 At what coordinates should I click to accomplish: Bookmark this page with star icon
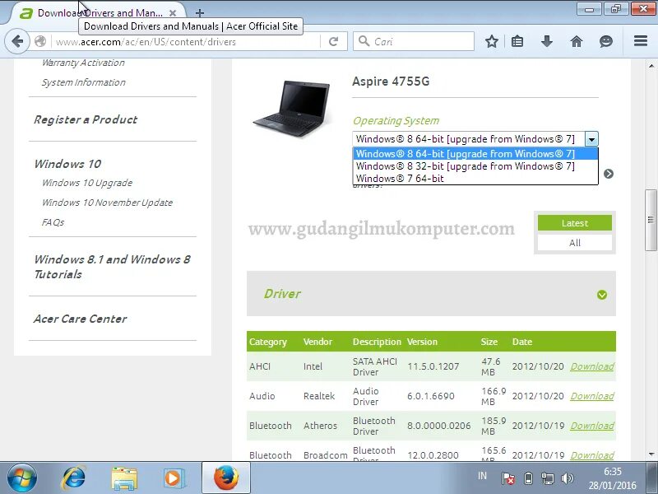[491, 41]
